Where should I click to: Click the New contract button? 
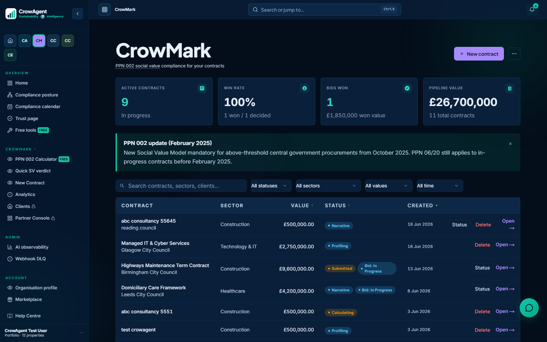pos(479,54)
